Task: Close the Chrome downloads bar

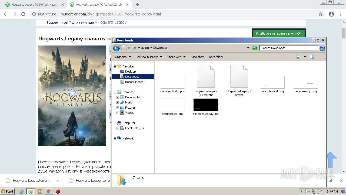Action: [x=341, y=181]
